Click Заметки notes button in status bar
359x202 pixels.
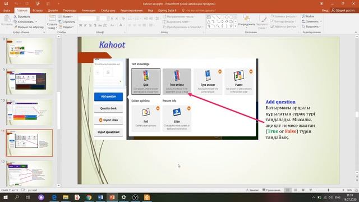[252, 190]
